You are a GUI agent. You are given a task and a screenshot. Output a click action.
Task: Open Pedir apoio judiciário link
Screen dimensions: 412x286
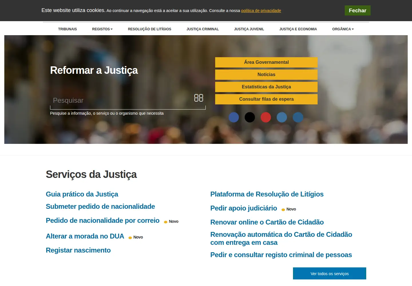point(244,208)
